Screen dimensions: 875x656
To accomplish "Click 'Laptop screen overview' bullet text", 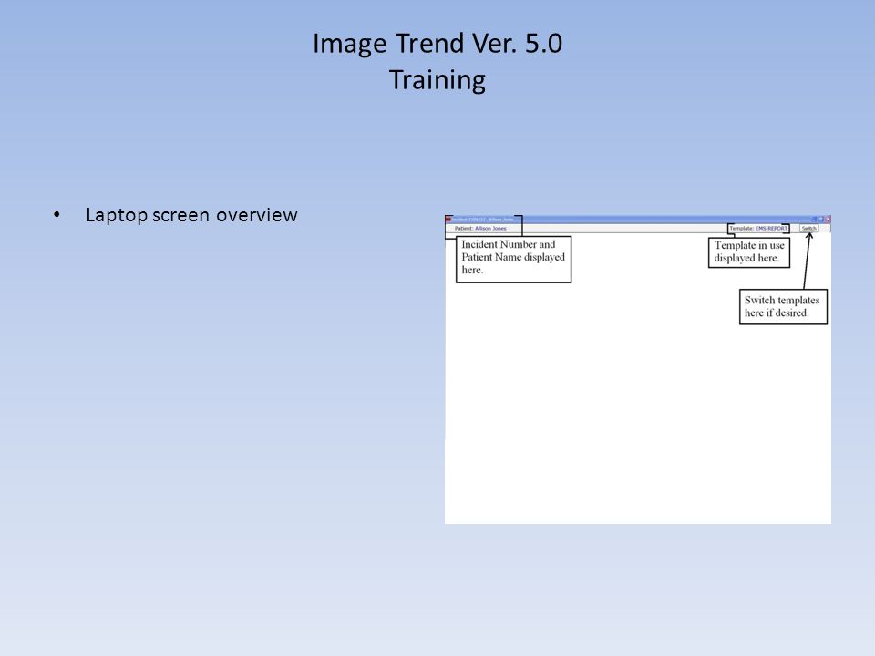I will [x=191, y=215].
